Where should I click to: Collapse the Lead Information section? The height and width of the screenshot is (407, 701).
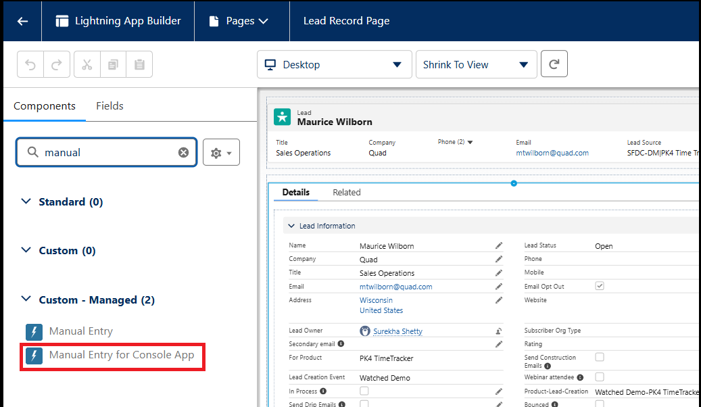(x=291, y=226)
